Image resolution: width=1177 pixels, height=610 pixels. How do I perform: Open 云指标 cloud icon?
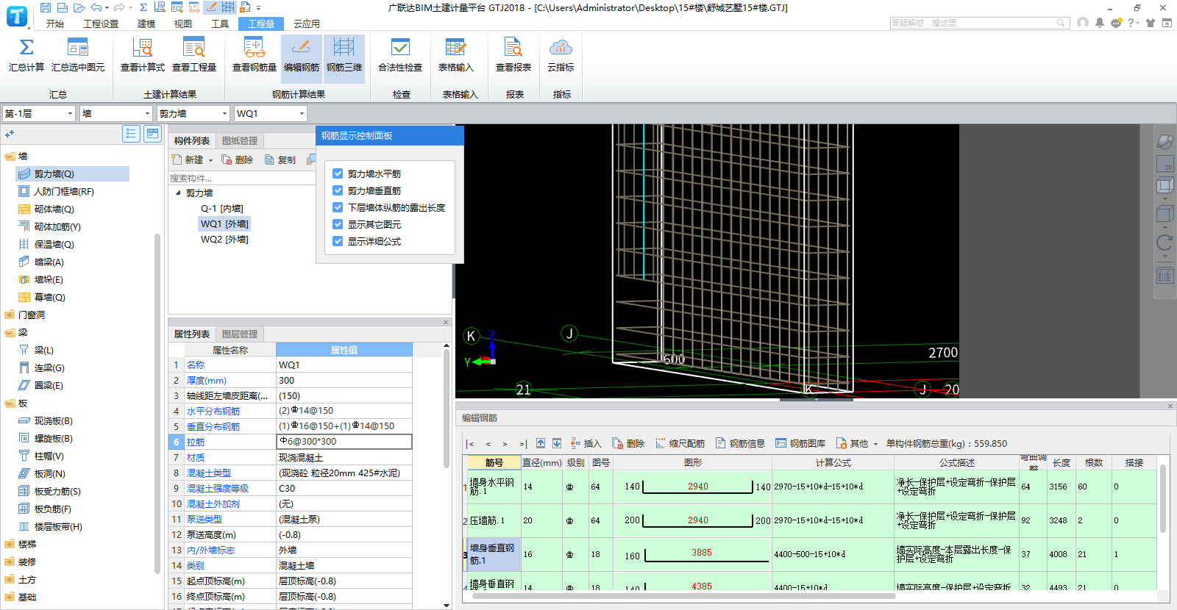click(x=561, y=48)
